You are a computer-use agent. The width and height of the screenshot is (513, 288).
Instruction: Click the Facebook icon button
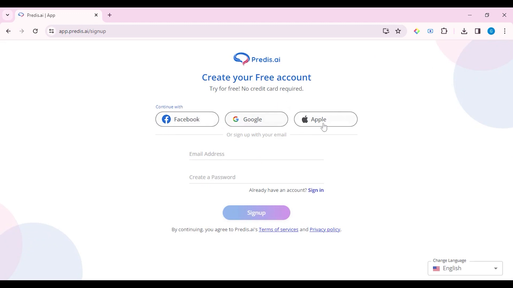pyautogui.click(x=166, y=119)
